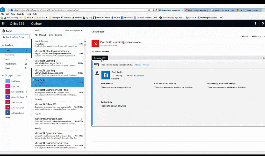This screenshot has width=265, height=156.
Task: Click the PS sender avatar in the email header
Action: [95, 44]
